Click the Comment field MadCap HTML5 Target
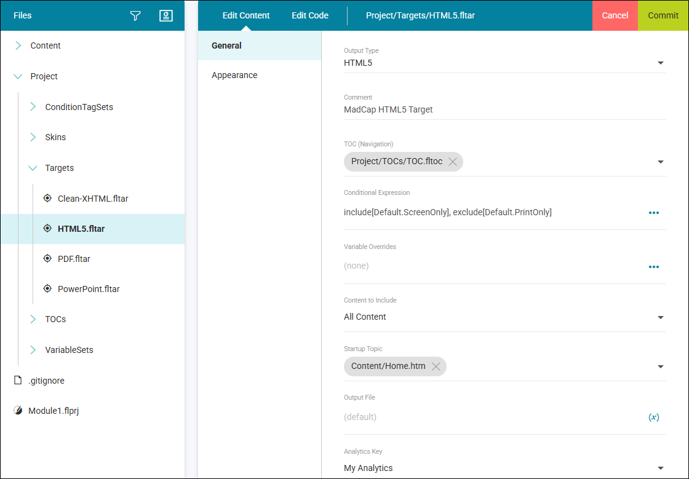Screen dimensions: 689x479 504,110
